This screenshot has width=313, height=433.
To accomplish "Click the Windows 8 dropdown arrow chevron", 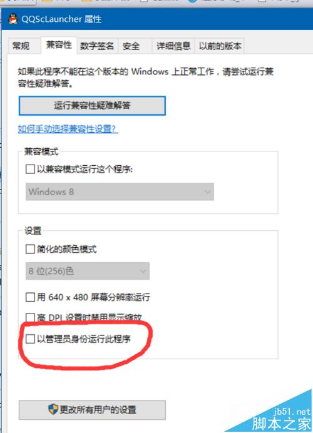I will point(207,191).
